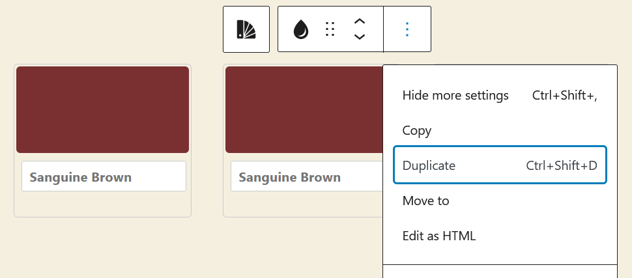Screen dimensions: 632x278
Task: Focus the second Sanguine Brown name field
Action: (x=306, y=176)
